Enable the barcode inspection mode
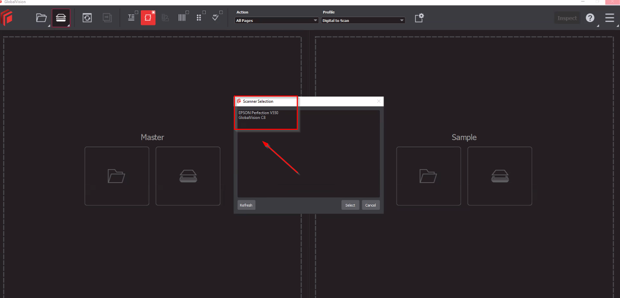The width and height of the screenshot is (620, 298). pyautogui.click(x=182, y=18)
